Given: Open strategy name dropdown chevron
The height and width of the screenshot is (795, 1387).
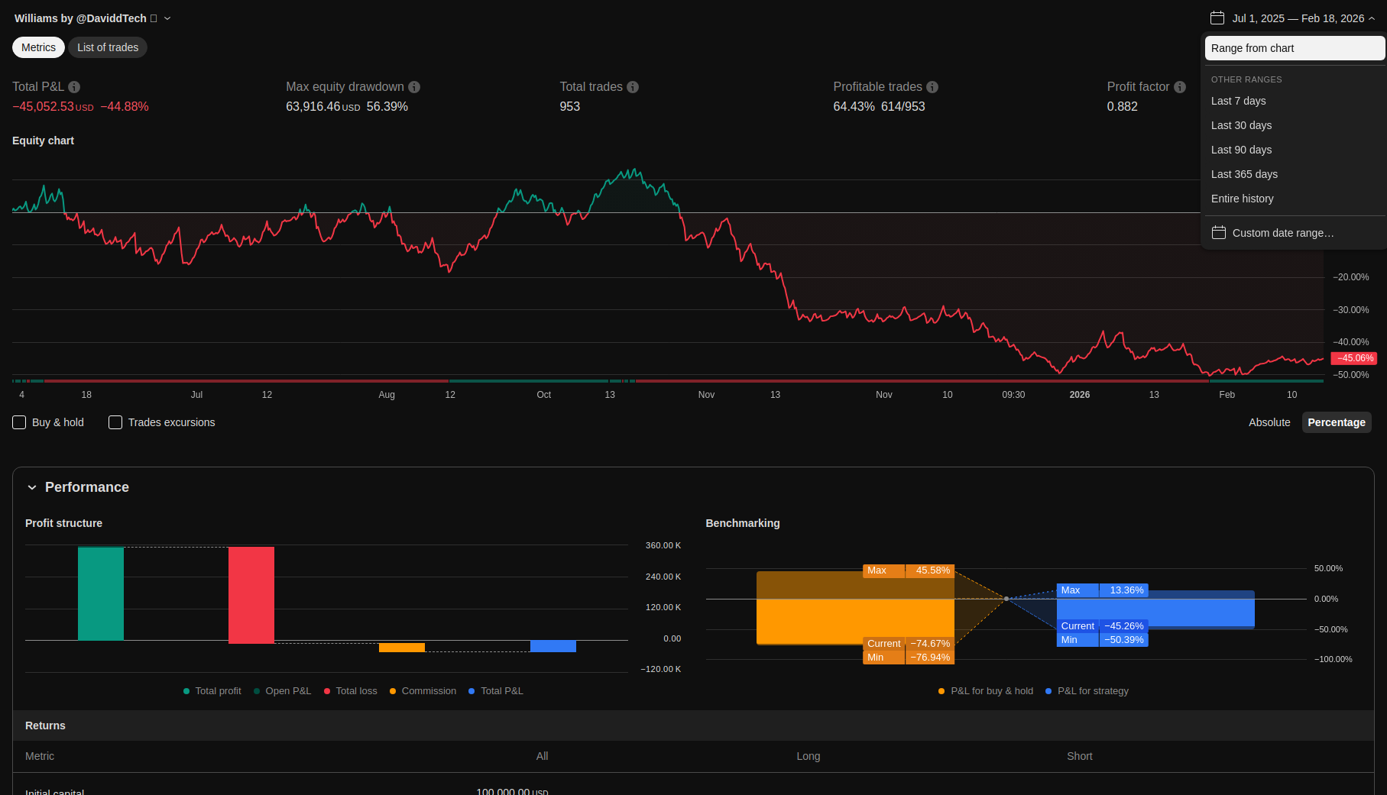Looking at the screenshot, I should coord(167,18).
